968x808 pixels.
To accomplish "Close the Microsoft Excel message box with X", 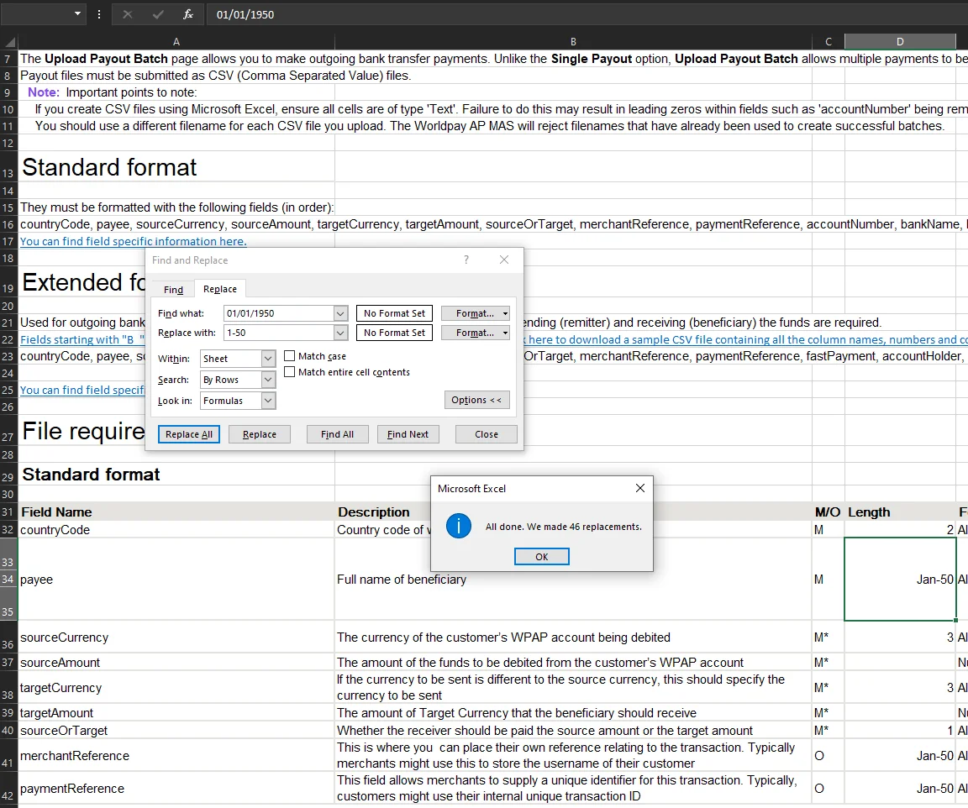I will point(640,488).
